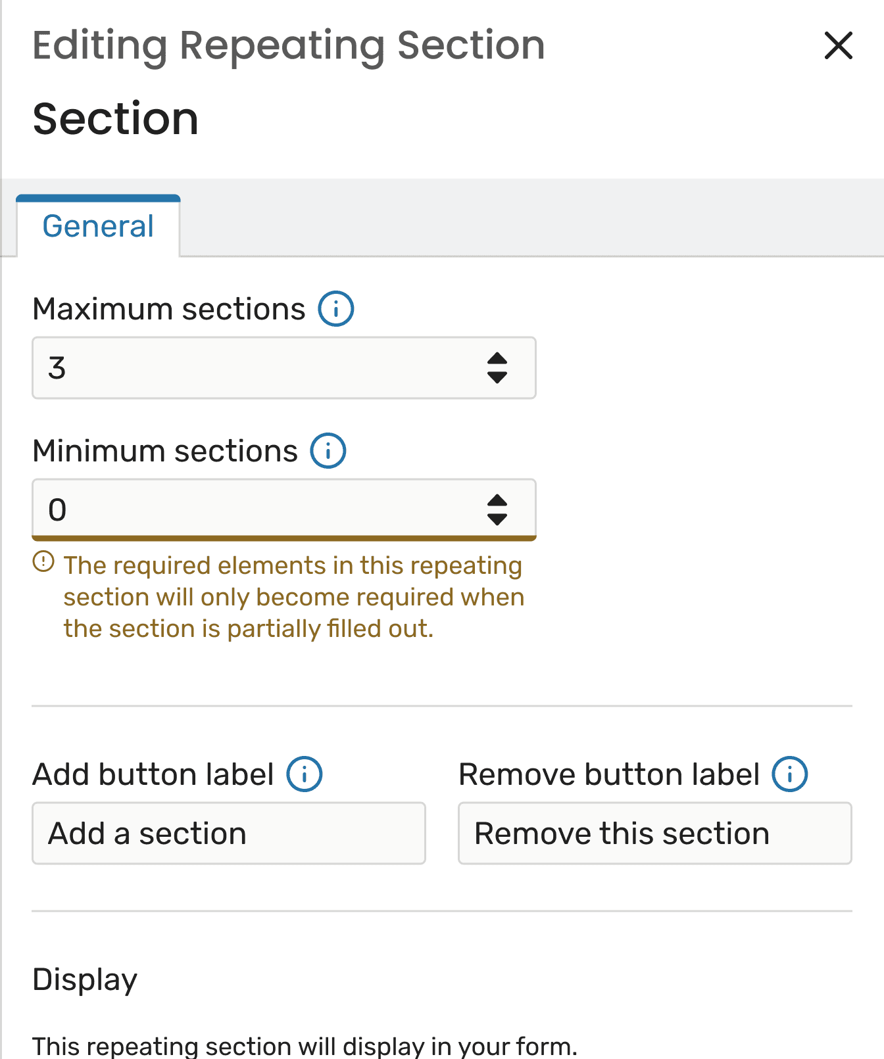This screenshot has height=1059, width=884.
Task: Click the Remove this section text field
Action: coord(654,834)
